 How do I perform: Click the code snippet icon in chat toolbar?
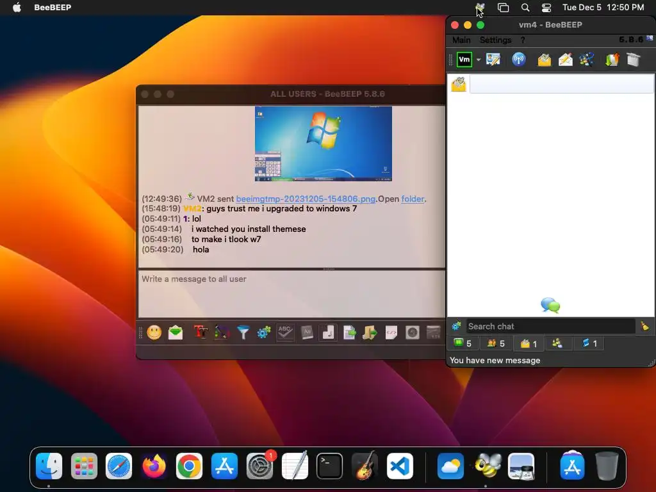tap(391, 332)
